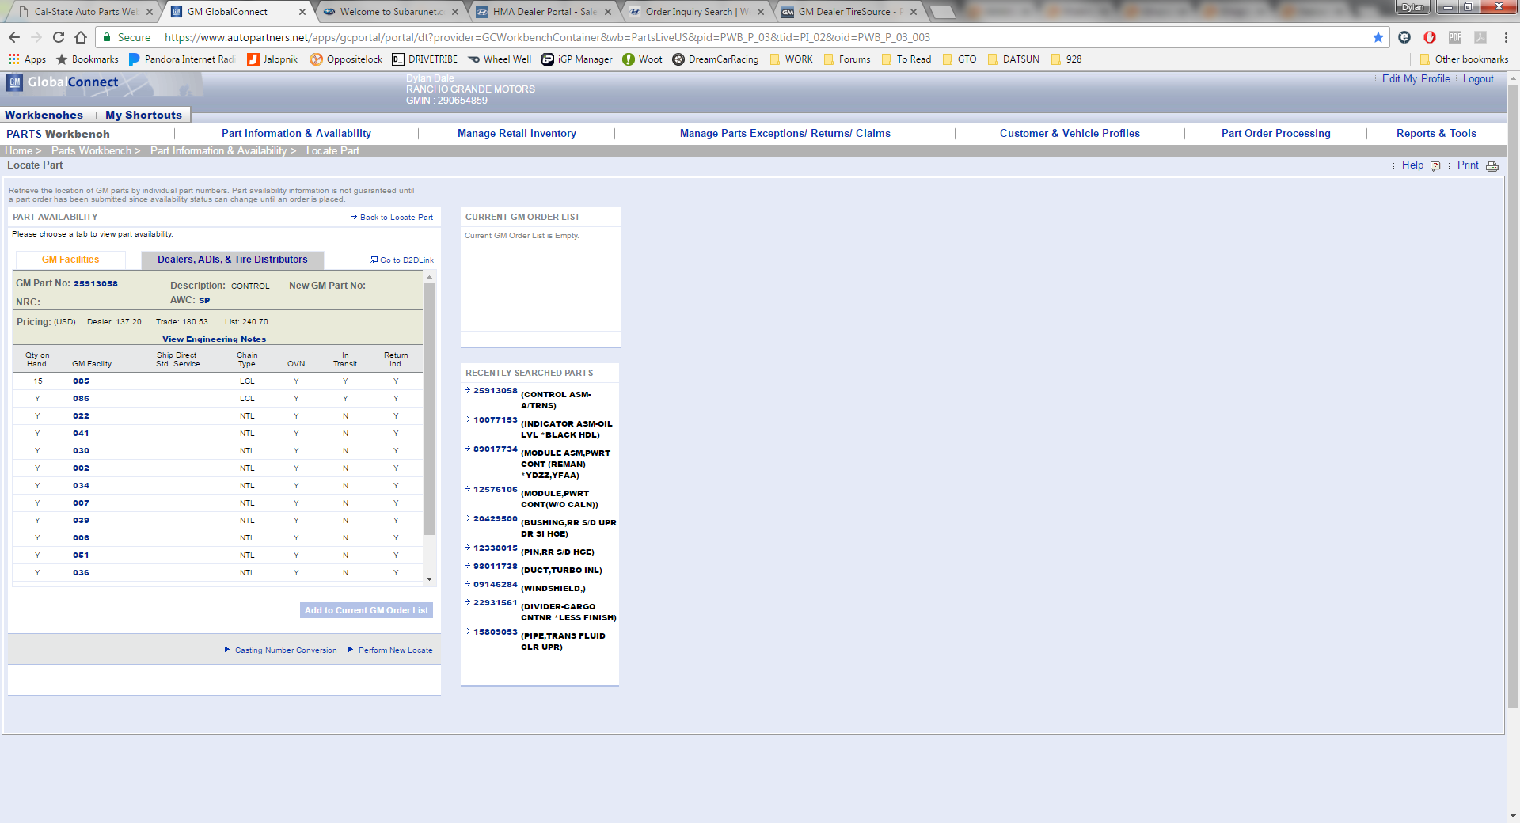Select Dealers, ADIs, & Tire Distributors tab
This screenshot has height=823, width=1520.
(232, 260)
